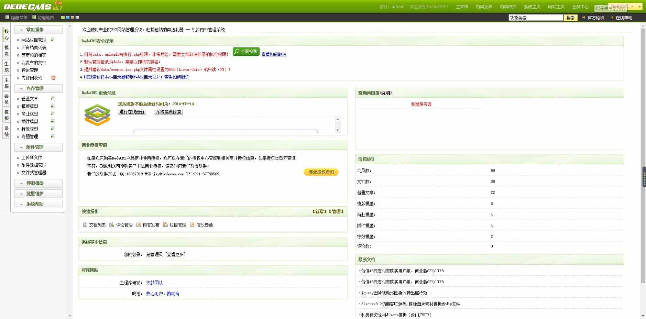The width and height of the screenshot is (646, 319).
Task: Open 会员中心 in the top navigation
Action: pos(580,7)
